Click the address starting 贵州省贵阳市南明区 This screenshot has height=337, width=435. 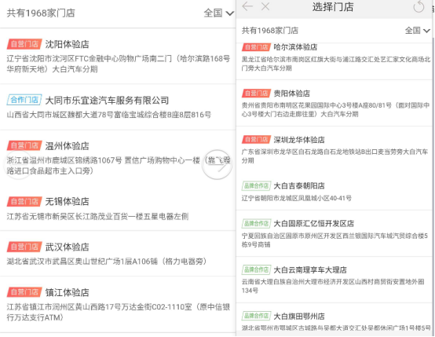click(x=336, y=110)
